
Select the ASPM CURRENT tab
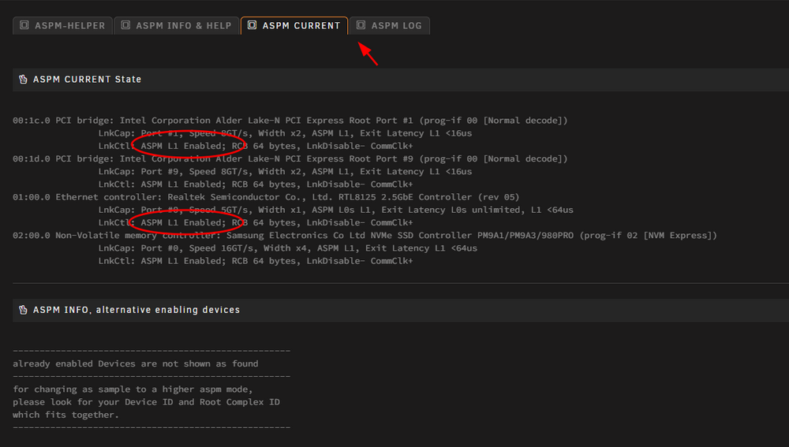(x=294, y=26)
